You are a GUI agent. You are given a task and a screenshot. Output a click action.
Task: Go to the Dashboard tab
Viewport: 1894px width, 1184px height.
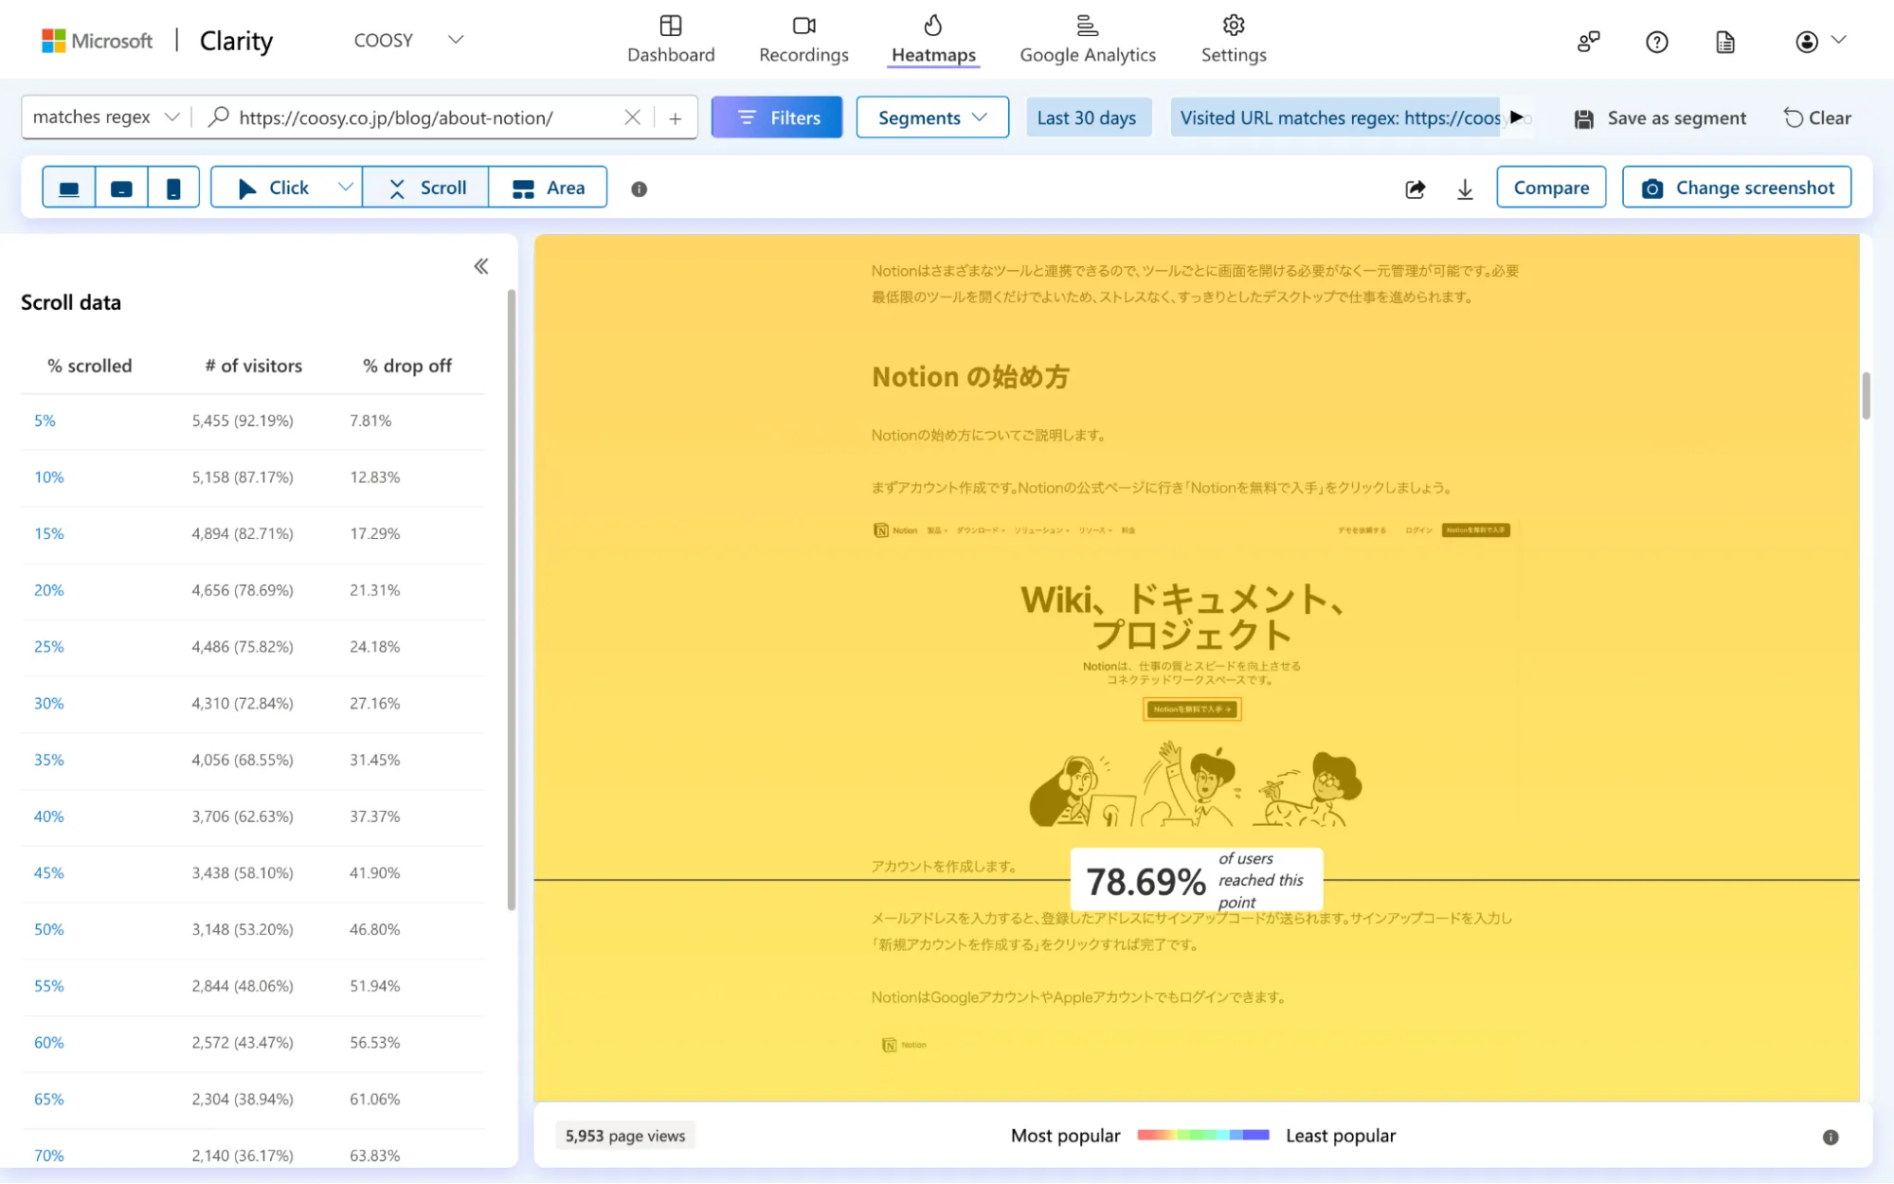pyautogui.click(x=671, y=39)
